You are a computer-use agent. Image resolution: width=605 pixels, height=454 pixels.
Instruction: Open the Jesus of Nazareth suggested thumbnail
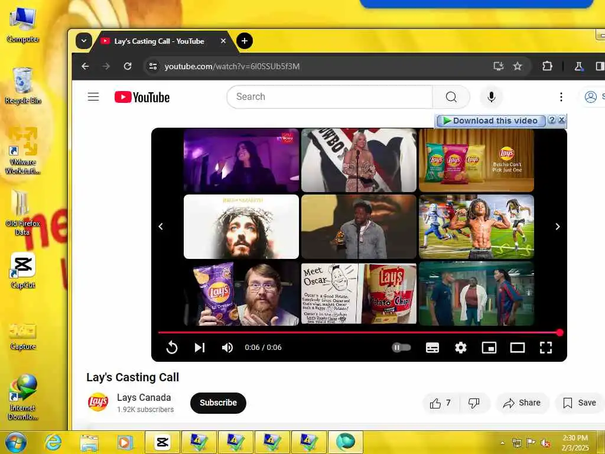(x=241, y=226)
